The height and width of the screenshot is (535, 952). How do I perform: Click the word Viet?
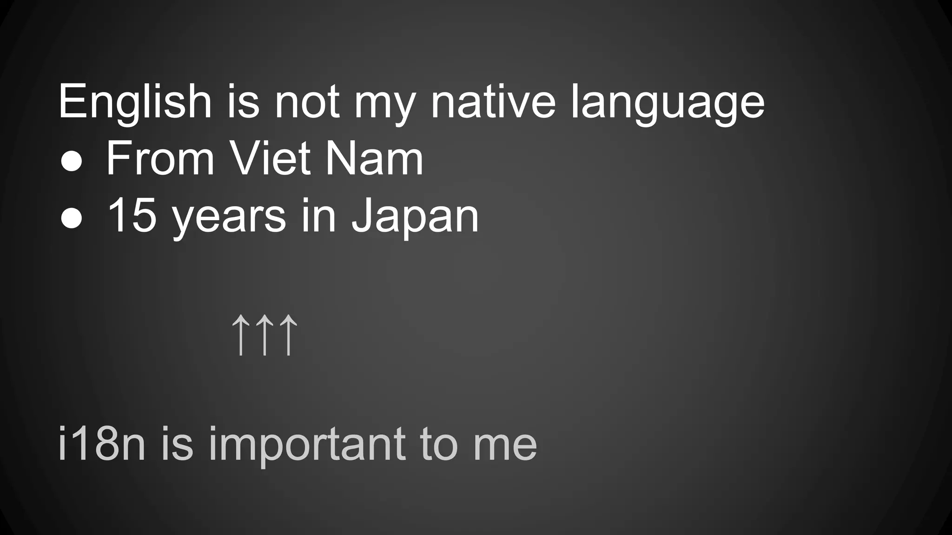pyautogui.click(x=270, y=158)
